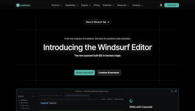Image resolution: width=195 pixels, height=111 pixels.
Task: Click the arrow in Wave 5 banner
Action: [108, 22]
